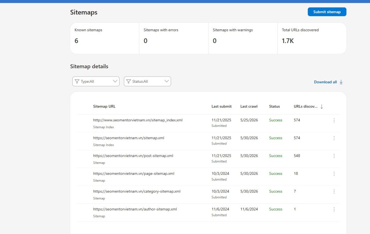Click the Known sitemaps card
Viewport: 370px width, 234px height.
pyautogui.click(x=104, y=38)
